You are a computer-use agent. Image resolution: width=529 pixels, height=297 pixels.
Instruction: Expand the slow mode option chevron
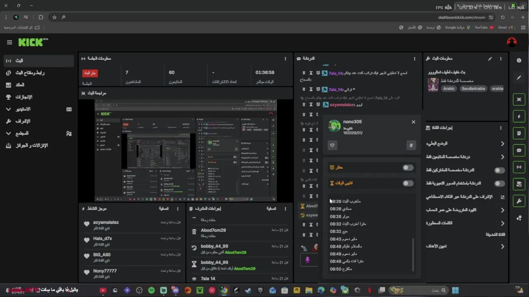point(503,144)
